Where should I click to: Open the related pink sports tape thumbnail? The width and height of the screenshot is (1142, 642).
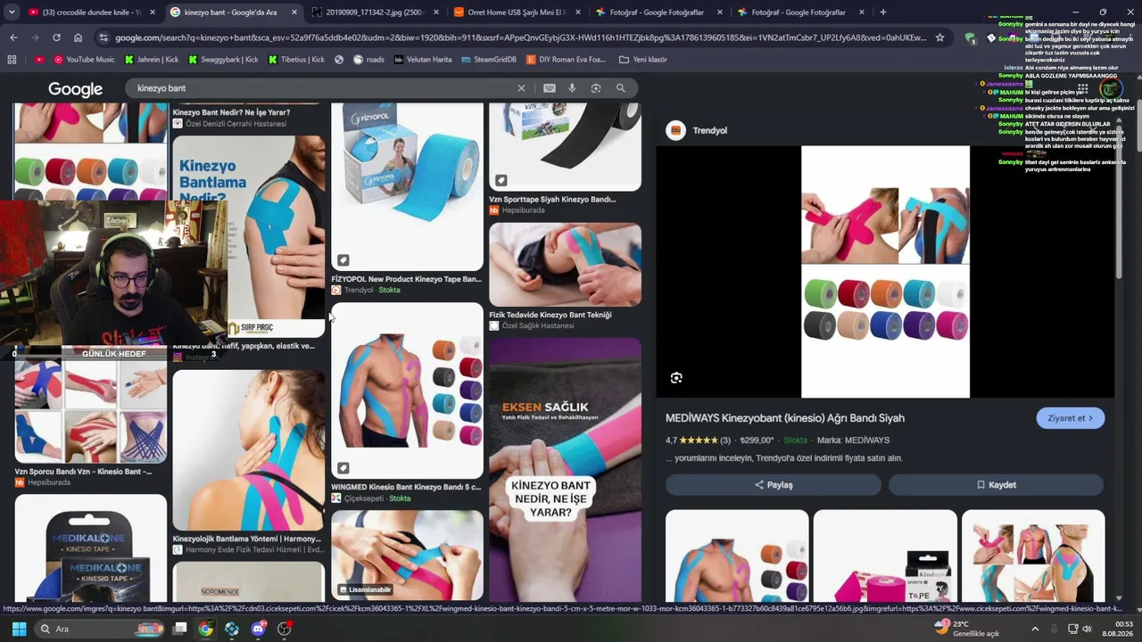click(x=885, y=556)
